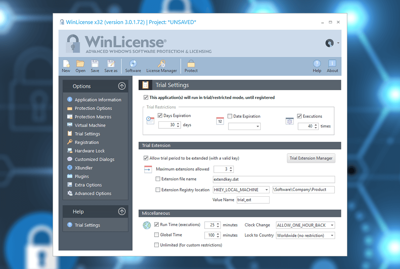The height and width of the screenshot is (269, 400).
Task: Open the Trial Extension Manager
Action: (311, 158)
